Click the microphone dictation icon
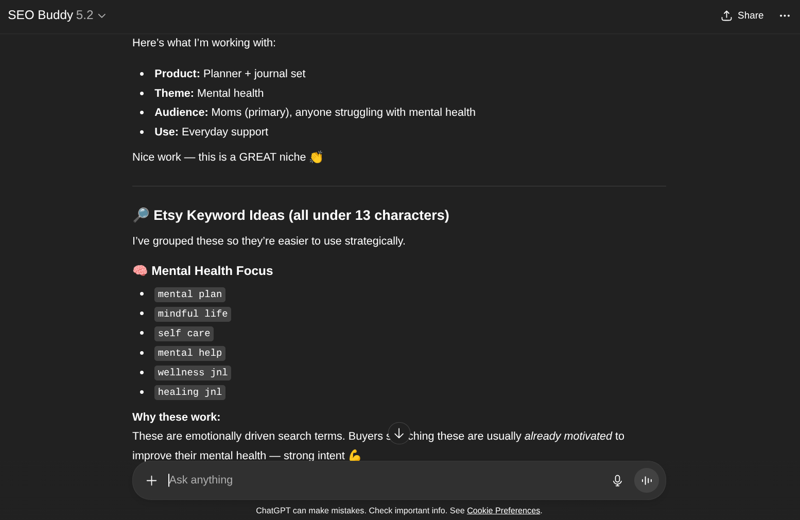Viewport: 800px width, 520px height. (x=617, y=480)
